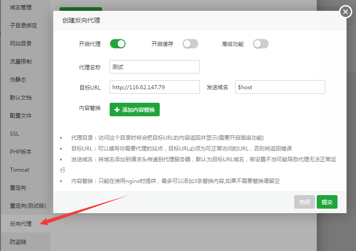Click the 目标URL input field
The height and width of the screenshot is (251, 356).
point(154,87)
